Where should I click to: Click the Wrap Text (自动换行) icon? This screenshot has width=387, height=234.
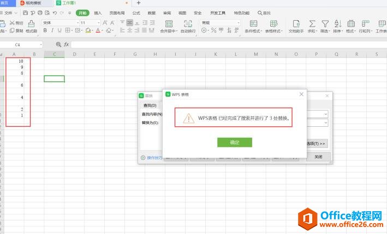coord(188,24)
